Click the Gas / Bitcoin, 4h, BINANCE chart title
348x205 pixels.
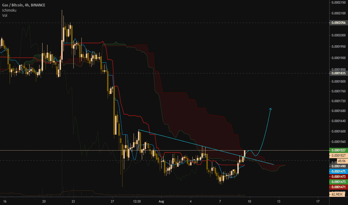coord(24,5)
